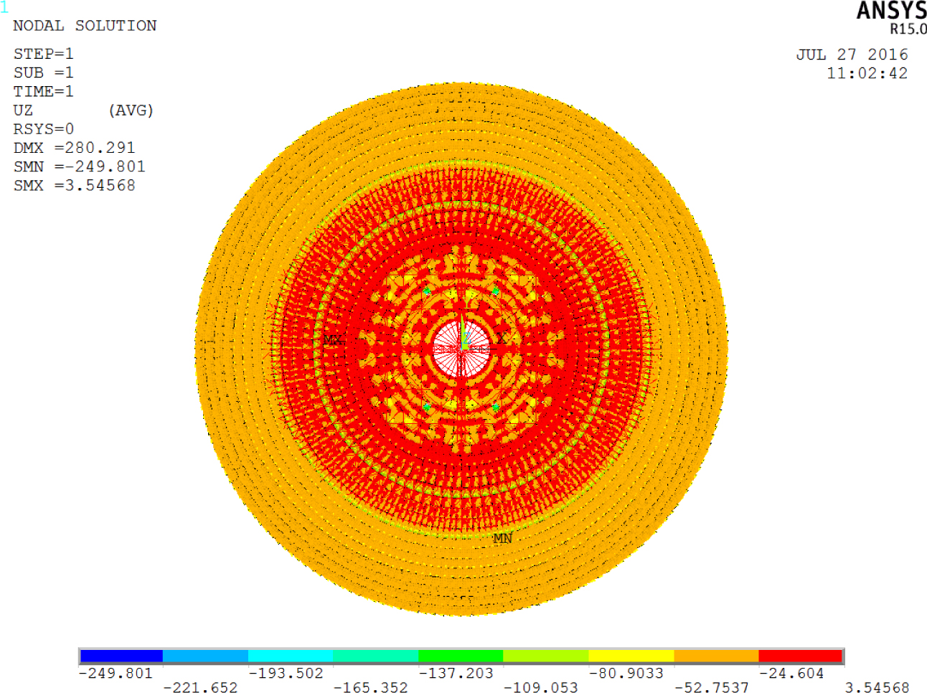Click the SMN =-249.801 value line
Image resolution: width=927 pixels, height=693 pixels.
pos(79,166)
